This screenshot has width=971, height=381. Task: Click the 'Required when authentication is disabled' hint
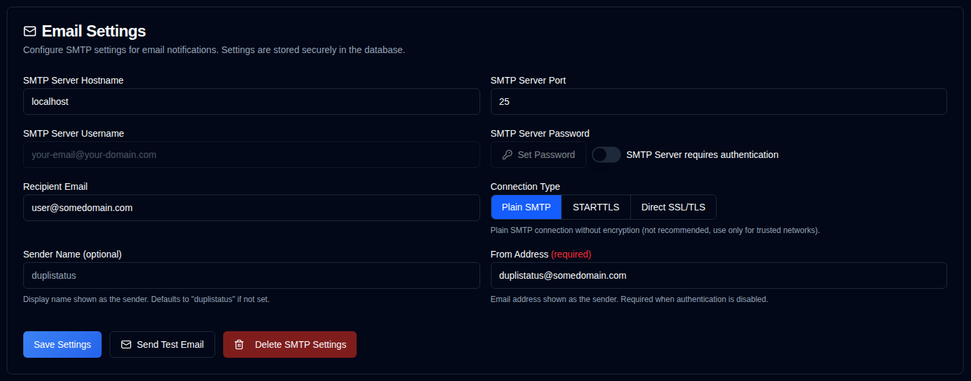coord(629,299)
